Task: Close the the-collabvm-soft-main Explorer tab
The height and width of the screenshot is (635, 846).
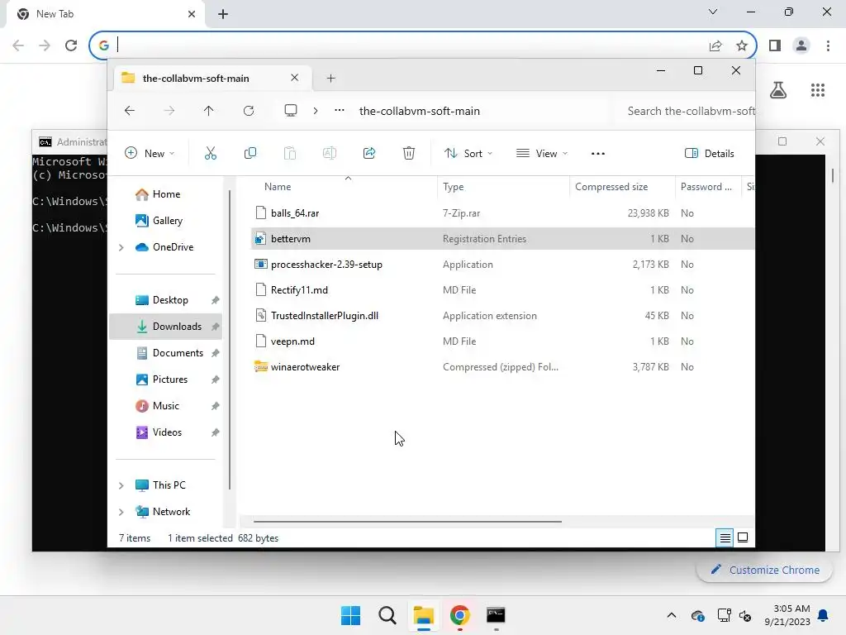Action: (x=295, y=78)
